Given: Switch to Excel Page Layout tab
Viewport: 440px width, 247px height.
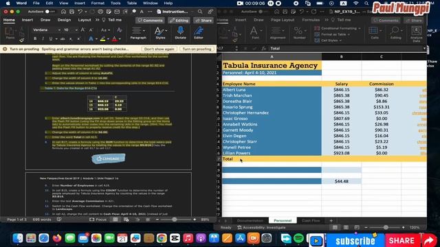Looking at the screenshot, I should tap(283, 20).
